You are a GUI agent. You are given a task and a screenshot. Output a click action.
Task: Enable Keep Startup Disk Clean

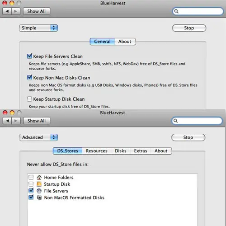(29, 99)
